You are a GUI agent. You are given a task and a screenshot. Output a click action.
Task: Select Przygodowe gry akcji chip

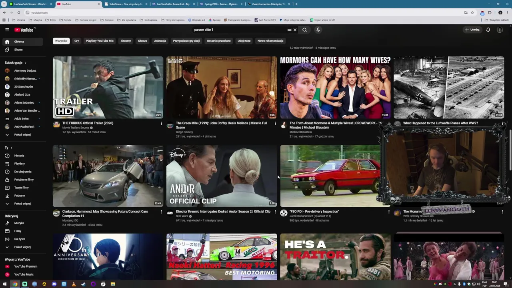186,41
